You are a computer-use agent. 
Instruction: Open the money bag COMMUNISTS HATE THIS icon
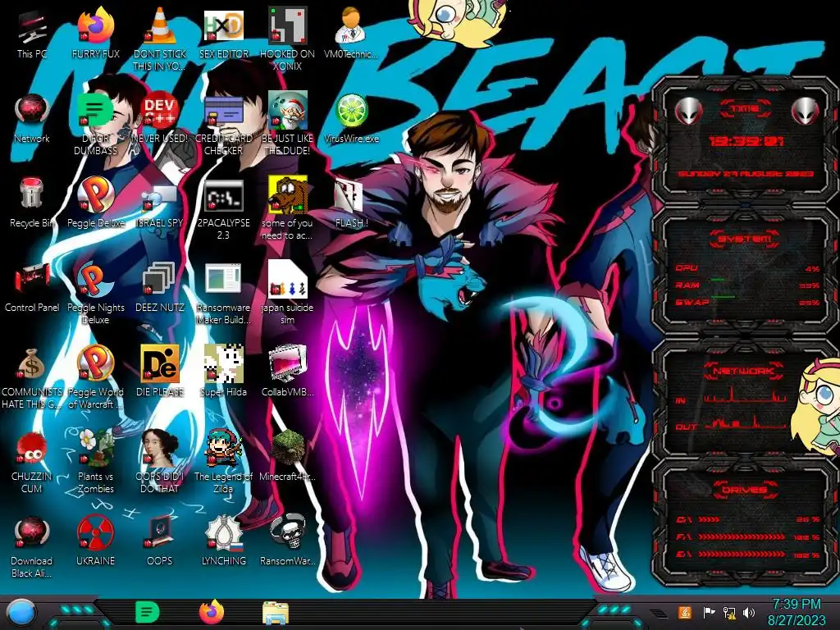tap(32, 377)
